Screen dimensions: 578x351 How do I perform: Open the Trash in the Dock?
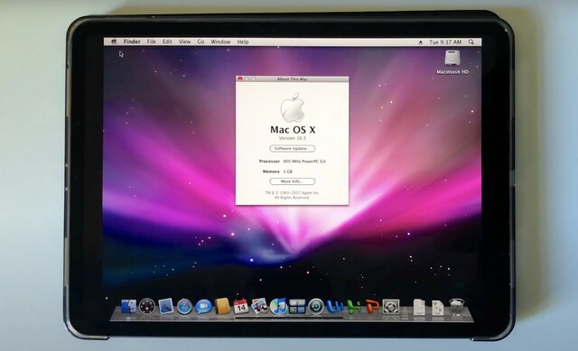pyautogui.click(x=456, y=307)
